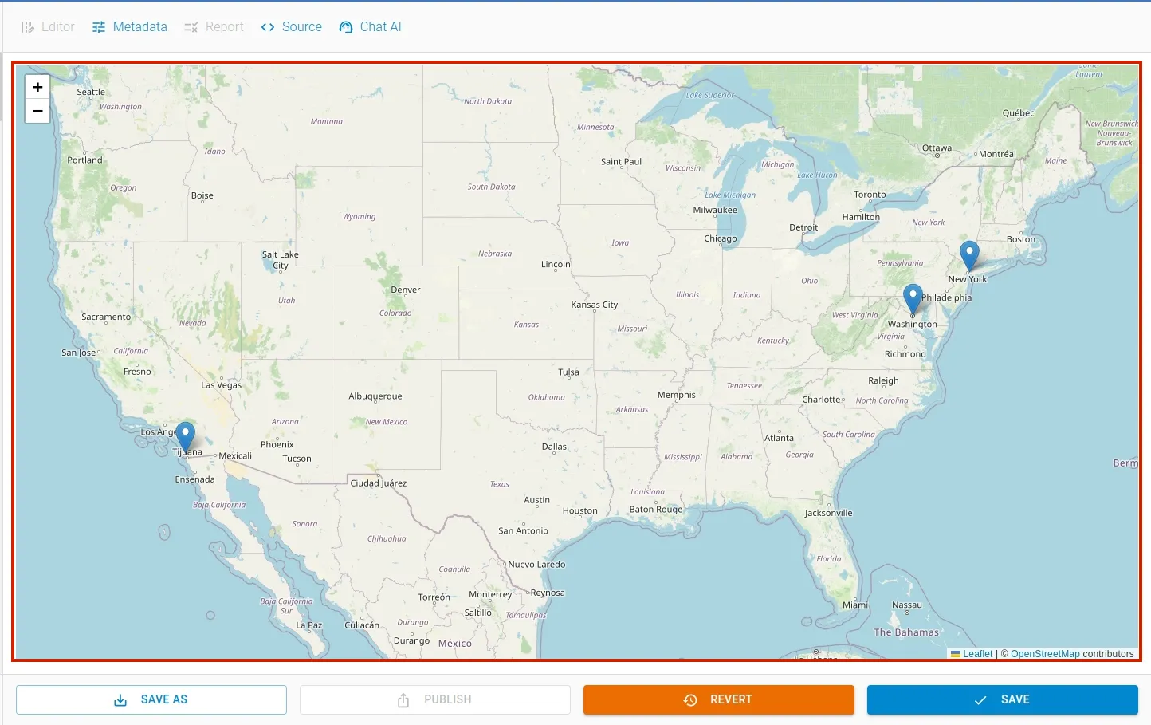
Task: Click the Source code brackets icon
Action: point(268,27)
